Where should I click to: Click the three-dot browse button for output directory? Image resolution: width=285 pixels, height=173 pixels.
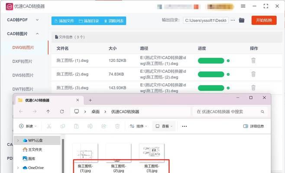pos(233,20)
